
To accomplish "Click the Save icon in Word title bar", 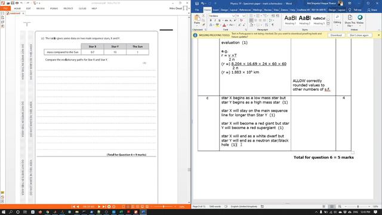I will tap(197, 4).
